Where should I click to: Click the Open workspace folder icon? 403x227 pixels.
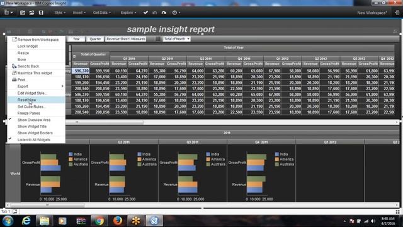(31, 13)
